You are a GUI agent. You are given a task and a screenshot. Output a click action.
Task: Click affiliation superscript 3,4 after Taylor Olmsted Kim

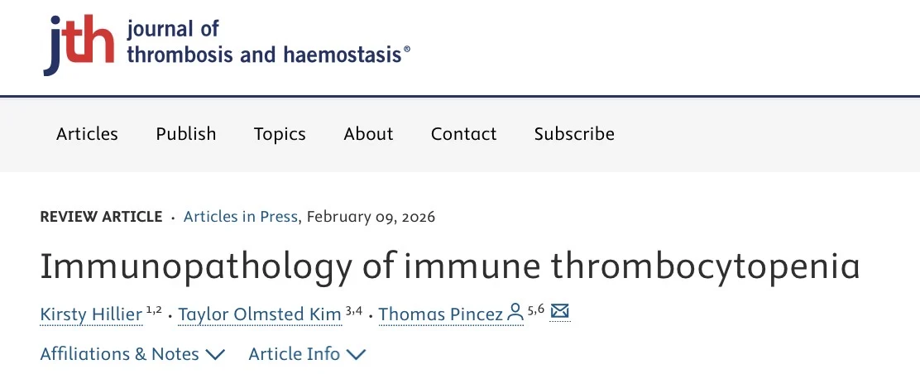point(354,310)
